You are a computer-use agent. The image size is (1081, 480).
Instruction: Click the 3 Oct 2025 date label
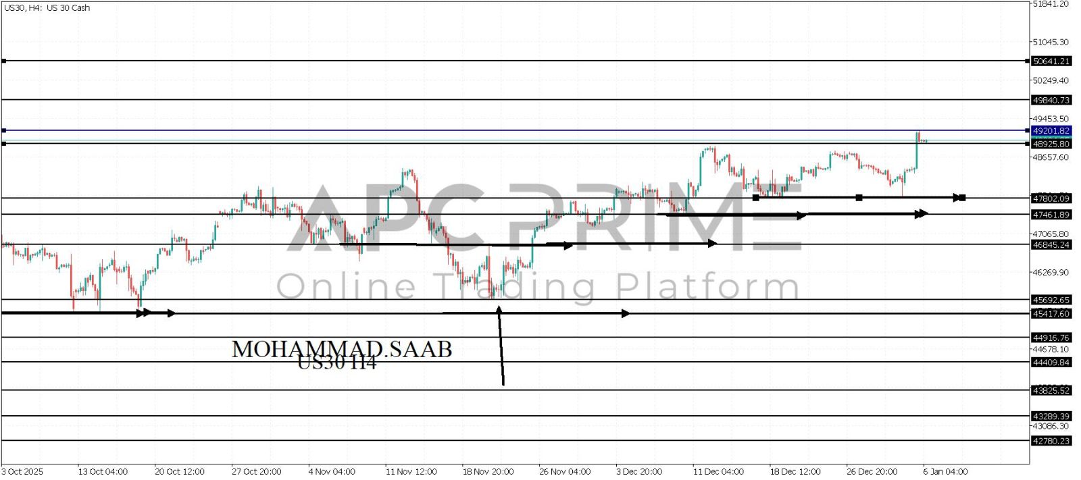pos(22,471)
